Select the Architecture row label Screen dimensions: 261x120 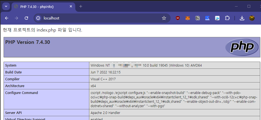click(15, 86)
